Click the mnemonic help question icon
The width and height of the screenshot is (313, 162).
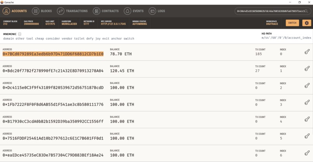(19, 34)
